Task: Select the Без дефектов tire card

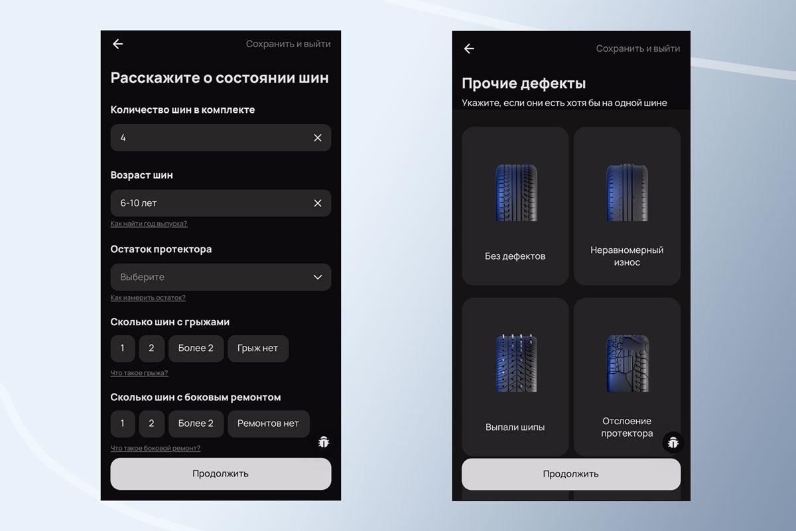Action: [515, 206]
